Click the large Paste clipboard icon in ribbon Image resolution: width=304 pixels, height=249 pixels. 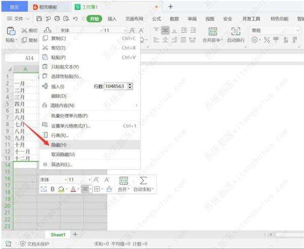pyautogui.click(x=11, y=31)
